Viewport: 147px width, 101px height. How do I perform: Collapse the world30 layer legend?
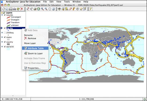2,47
